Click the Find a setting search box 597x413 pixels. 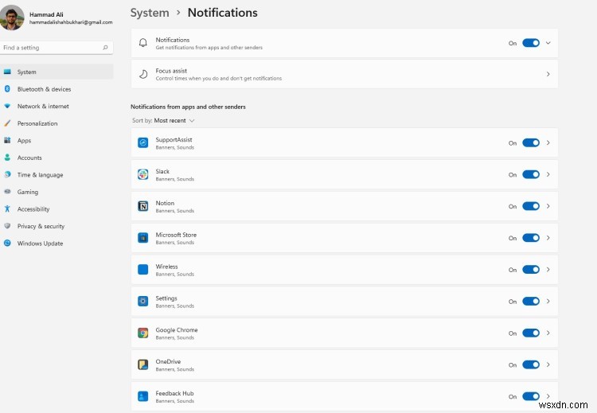pos(57,48)
